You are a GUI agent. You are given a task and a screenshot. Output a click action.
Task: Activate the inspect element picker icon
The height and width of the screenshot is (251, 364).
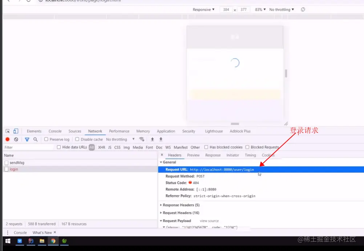point(8,131)
